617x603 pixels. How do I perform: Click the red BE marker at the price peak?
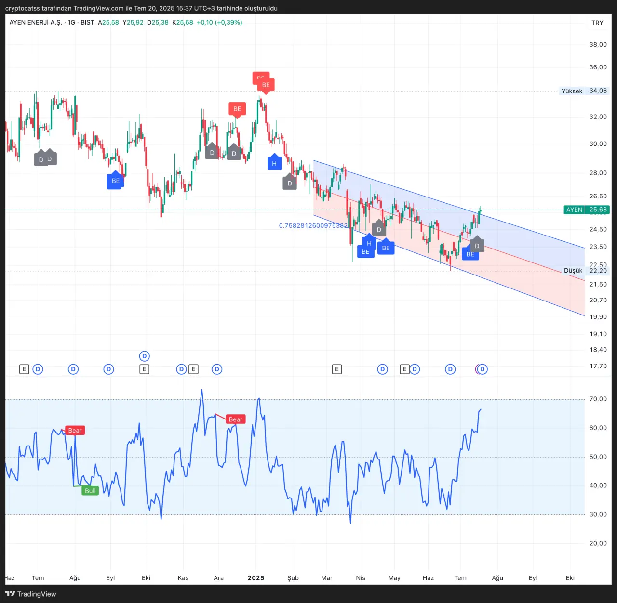pos(266,85)
